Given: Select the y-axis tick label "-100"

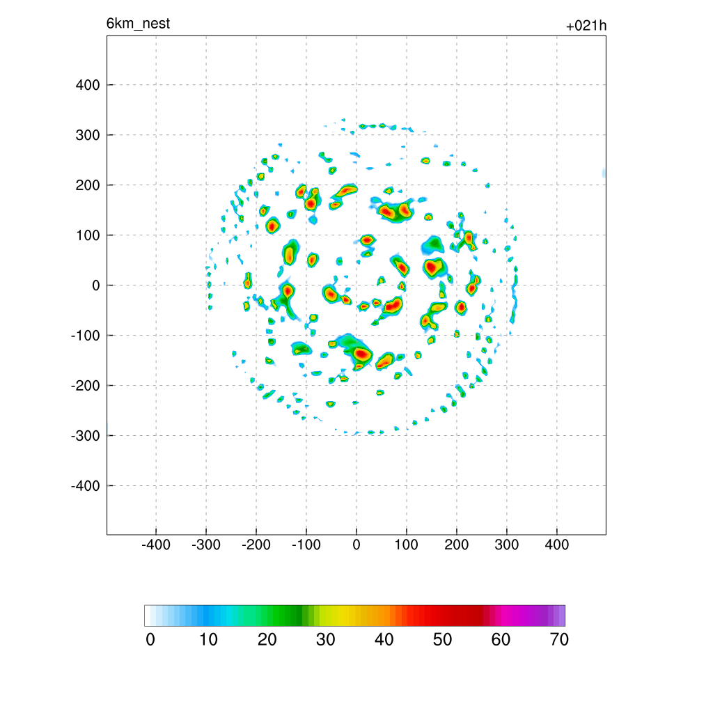Looking at the screenshot, I should coord(86,336).
